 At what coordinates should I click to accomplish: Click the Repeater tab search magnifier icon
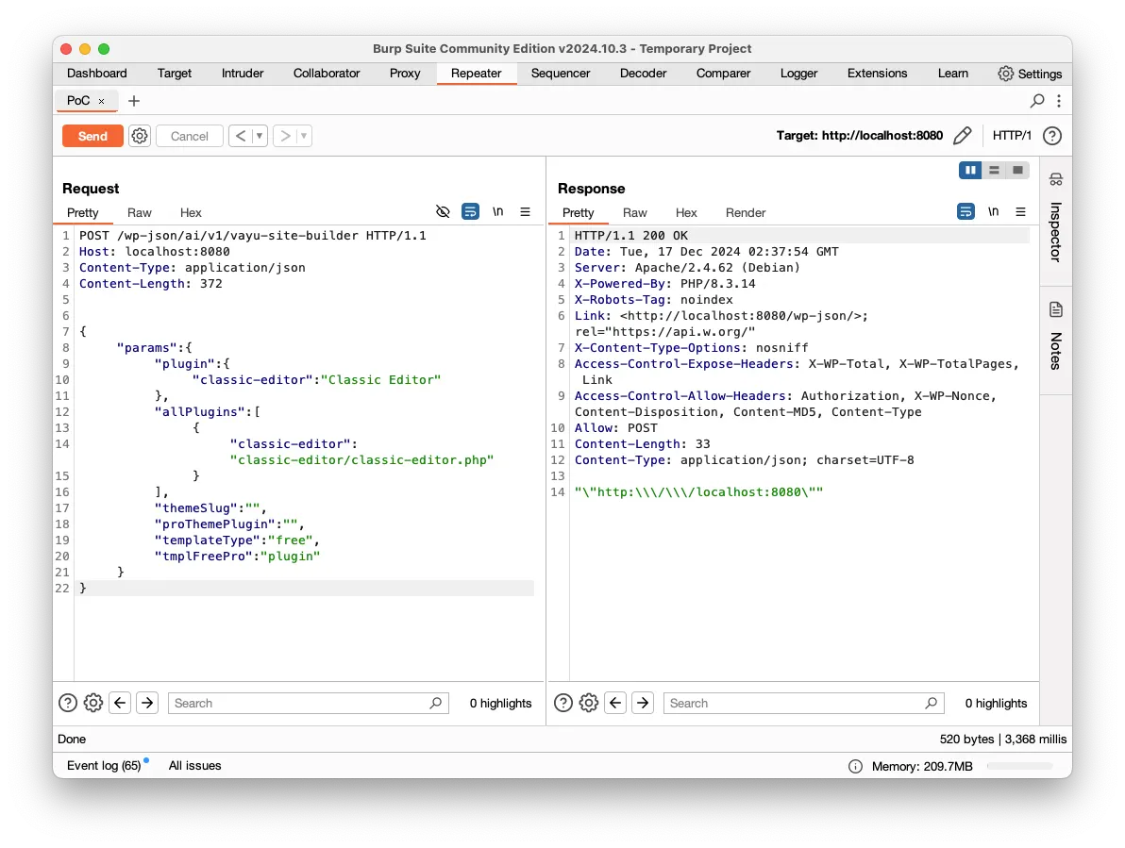(x=1037, y=101)
